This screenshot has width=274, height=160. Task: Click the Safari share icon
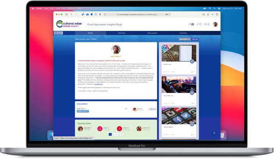point(207,14)
